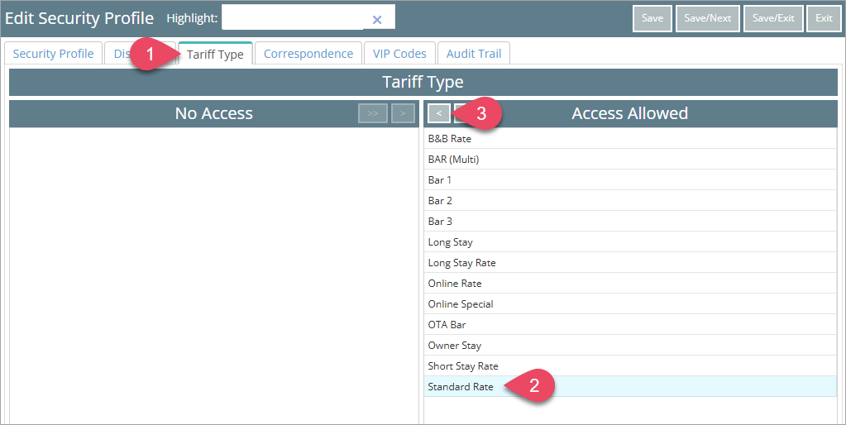
Task: Click the Save/Next button
Action: click(x=707, y=19)
